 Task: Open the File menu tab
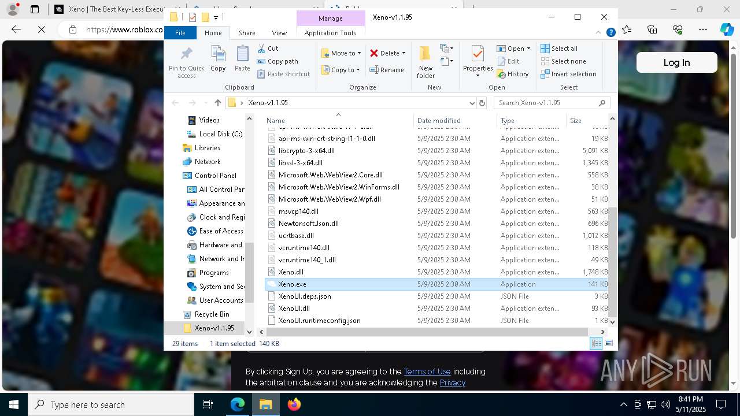tap(180, 33)
